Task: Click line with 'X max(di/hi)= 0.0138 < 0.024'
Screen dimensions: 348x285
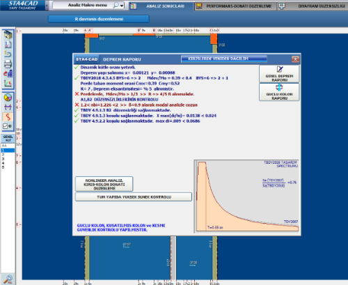Action: coord(148,116)
